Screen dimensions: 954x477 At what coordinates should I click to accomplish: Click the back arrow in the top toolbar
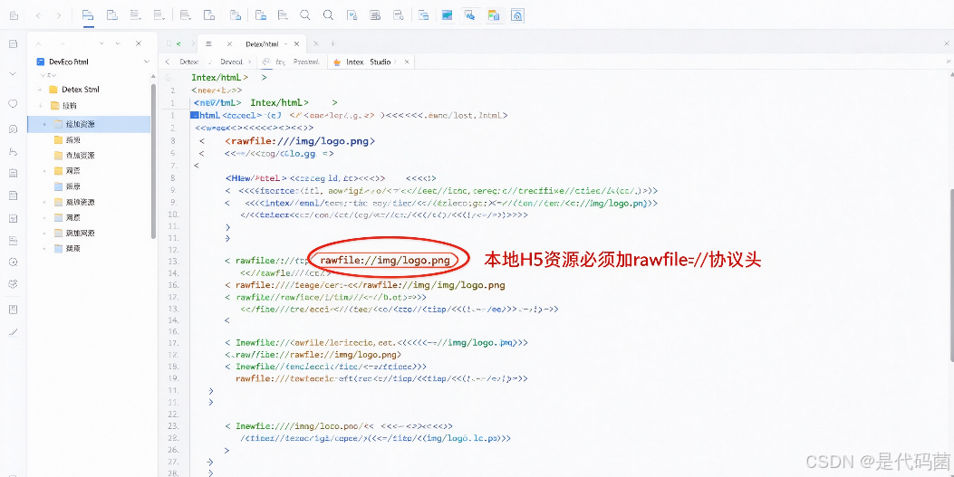click(x=38, y=15)
